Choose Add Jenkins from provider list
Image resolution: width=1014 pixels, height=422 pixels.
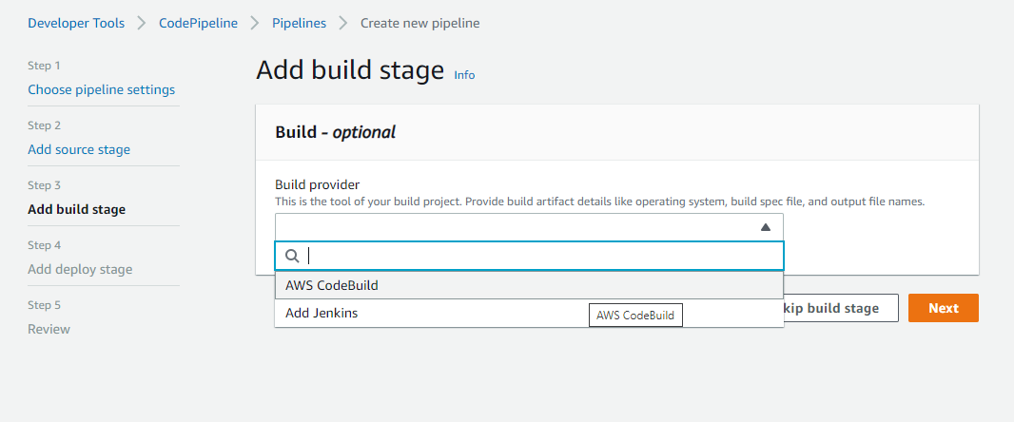[322, 313]
